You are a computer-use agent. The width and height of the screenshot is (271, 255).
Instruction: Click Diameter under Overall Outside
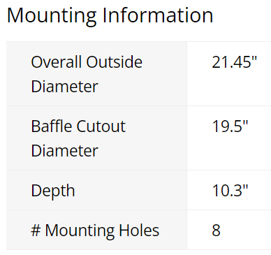64,87
